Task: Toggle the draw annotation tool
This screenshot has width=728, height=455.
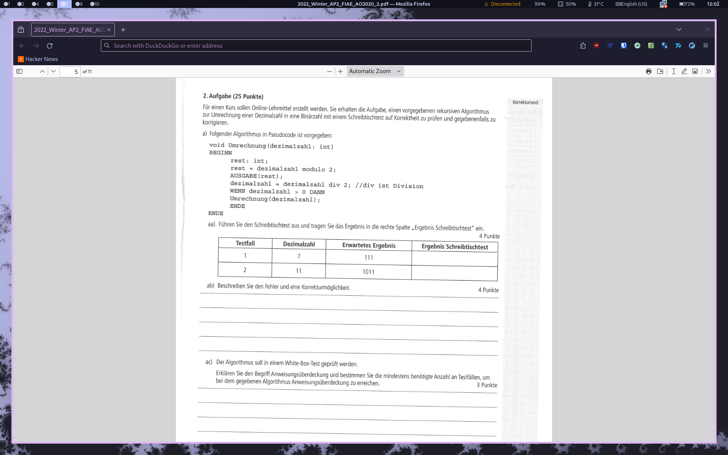Action: tap(684, 71)
